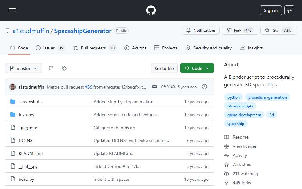Expand commit message ellipsis button
This screenshot has width=302, height=189.
[154, 87]
